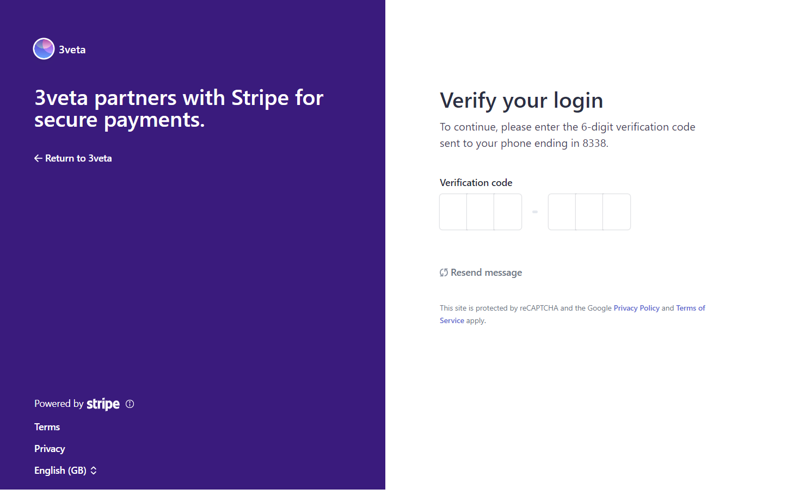Click Resend message to get a new code

tap(486, 272)
